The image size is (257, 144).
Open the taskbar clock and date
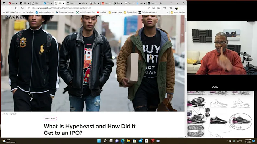tap(248, 141)
